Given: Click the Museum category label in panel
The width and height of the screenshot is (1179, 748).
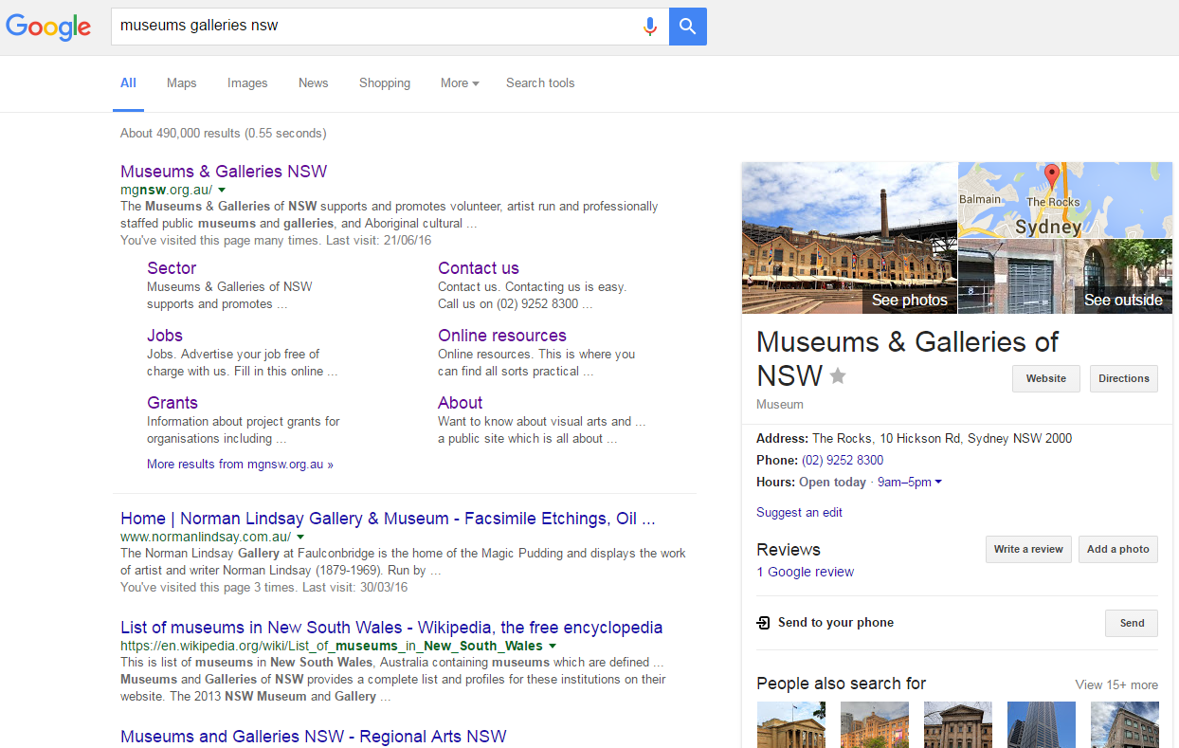Looking at the screenshot, I should [780, 405].
